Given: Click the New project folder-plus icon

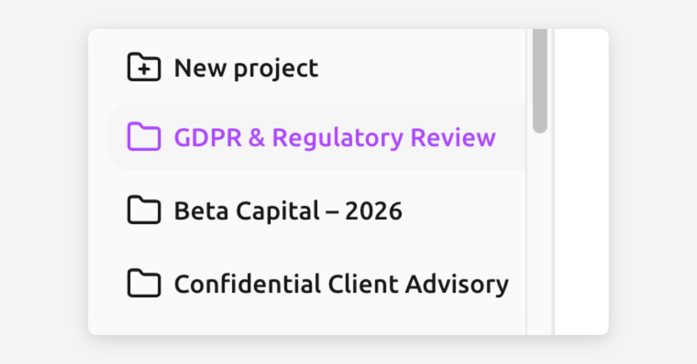Looking at the screenshot, I should tap(144, 67).
